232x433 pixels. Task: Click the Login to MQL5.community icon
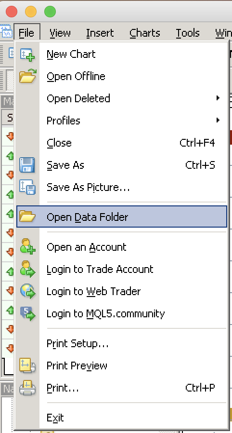(27, 313)
